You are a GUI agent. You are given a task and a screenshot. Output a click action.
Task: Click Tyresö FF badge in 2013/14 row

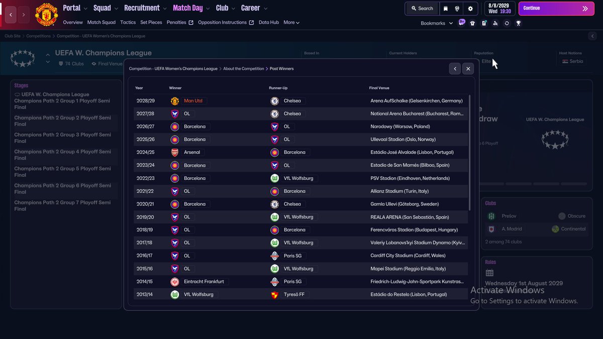[x=274, y=295]
